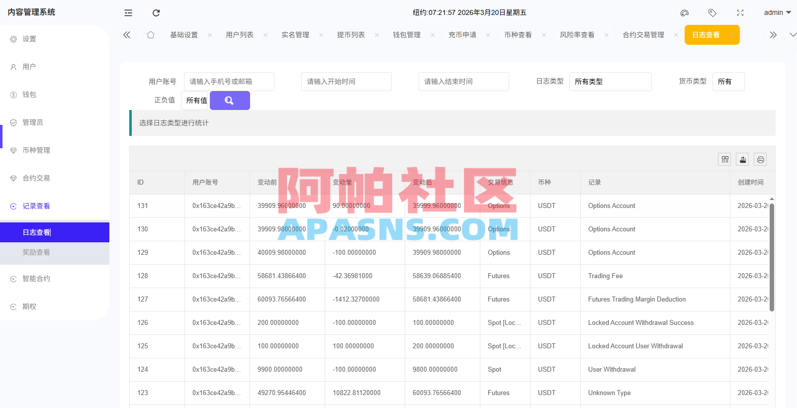Switch to the 提币列表 tab
This screenshot has height=408, width=797.
(x=351, y=35)
